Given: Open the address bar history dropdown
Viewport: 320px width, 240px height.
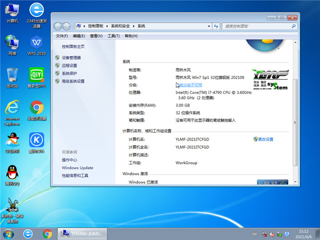Looking at the screenshot, I should click(x=209, y=26).
